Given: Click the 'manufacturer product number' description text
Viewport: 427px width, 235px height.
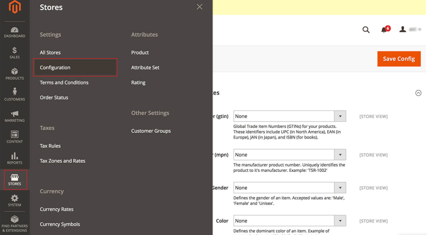Looking at the screenshot, I should tap(289, 167).
